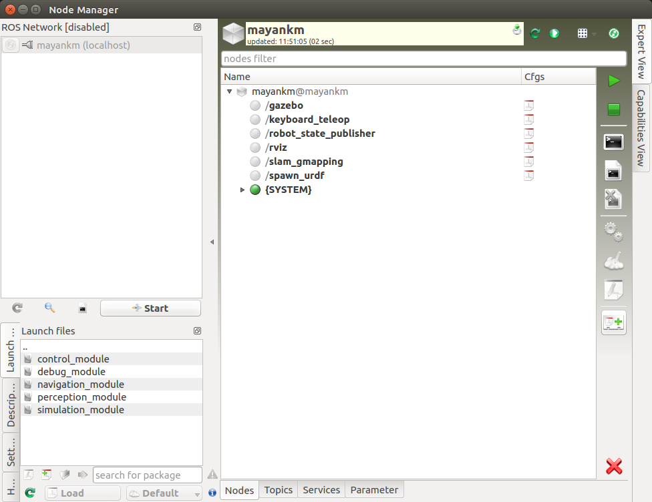Detach the Launch files panel
Viewport: 652px width, 502px height.
point(196,331)
